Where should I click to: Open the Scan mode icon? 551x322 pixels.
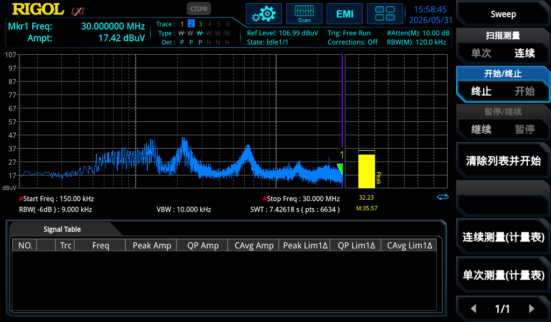pyautogui.click(x=305, y=14)
